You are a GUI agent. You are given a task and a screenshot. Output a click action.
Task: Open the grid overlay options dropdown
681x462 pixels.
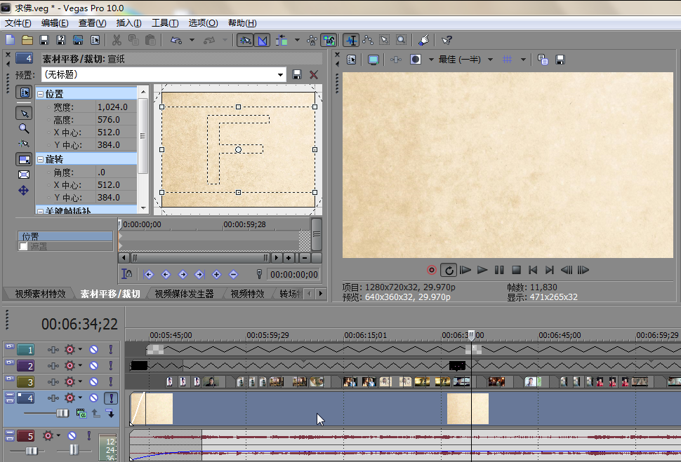(x=523, y=60)
